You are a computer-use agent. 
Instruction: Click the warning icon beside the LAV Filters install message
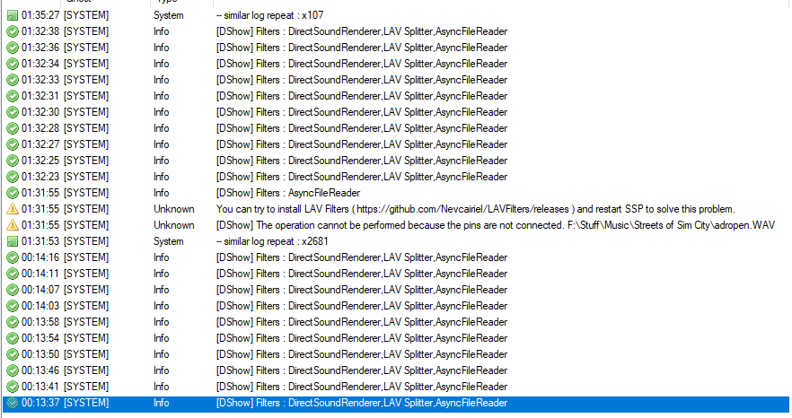click(x=13, y=209)
